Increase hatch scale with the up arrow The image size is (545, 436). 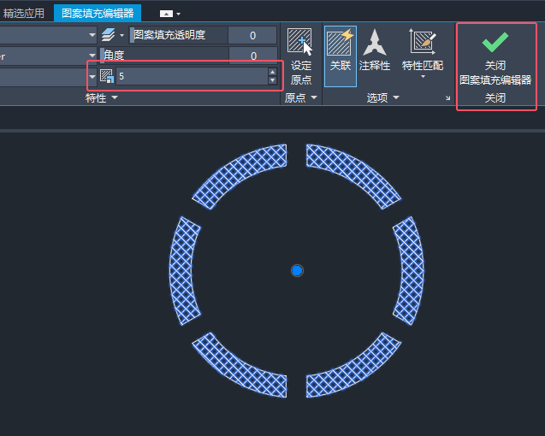[x=272, y=72]
